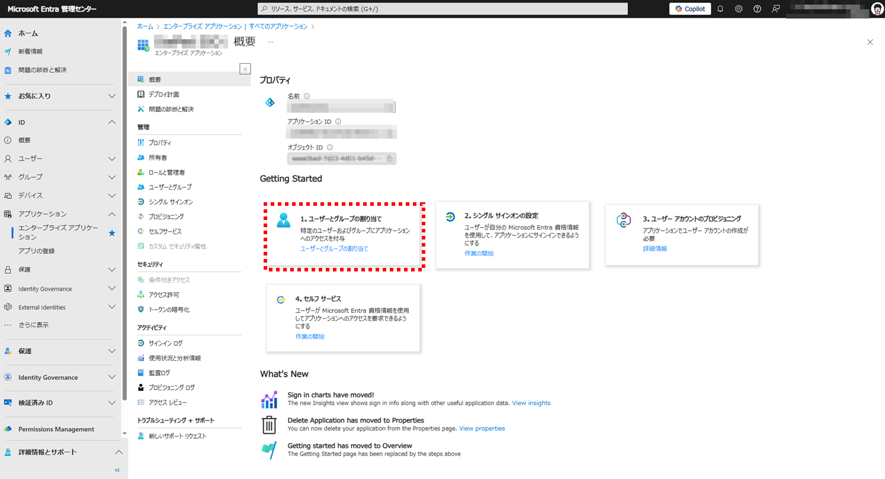Image resolution: width=885 pixels, height=479 pixels.
Task: Click the ユーザーとグループの割り当て link in card 1
Action: pos(334,249)
